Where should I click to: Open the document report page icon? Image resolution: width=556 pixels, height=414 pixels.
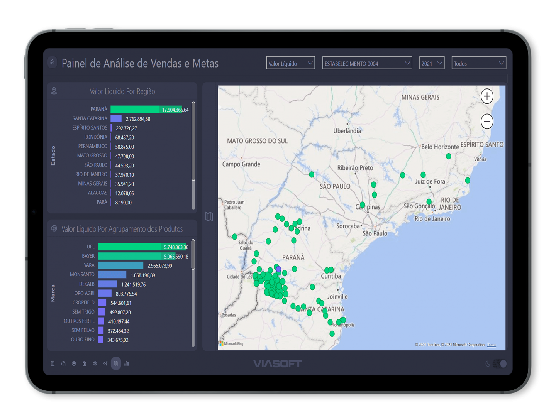click(x=53, y=363)
